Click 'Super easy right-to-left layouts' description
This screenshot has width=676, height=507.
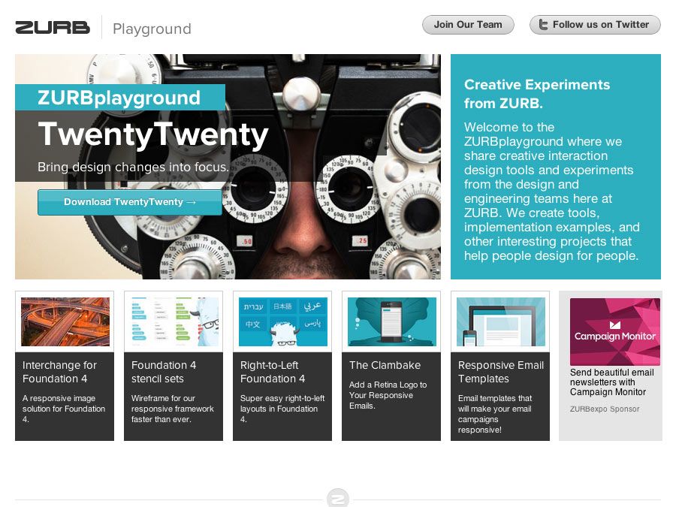(x=282, y=409)
